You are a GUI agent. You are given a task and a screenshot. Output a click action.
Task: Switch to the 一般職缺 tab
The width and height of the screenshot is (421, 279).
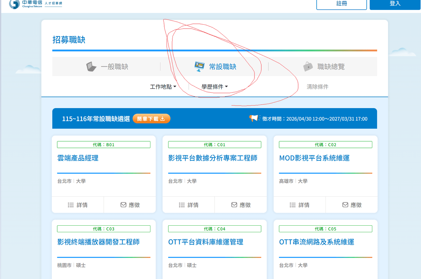[x=106, y=67]
